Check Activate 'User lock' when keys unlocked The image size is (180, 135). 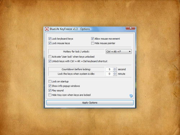point(50,57)
